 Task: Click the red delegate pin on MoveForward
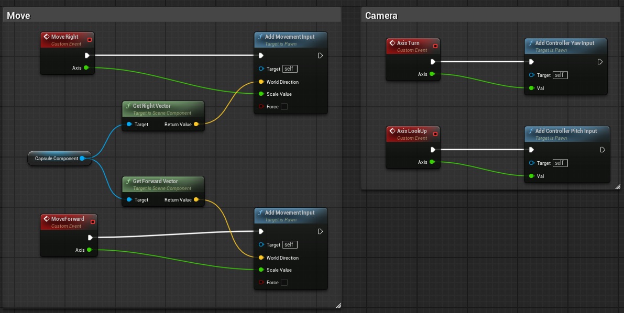click(x=93, y=221)
